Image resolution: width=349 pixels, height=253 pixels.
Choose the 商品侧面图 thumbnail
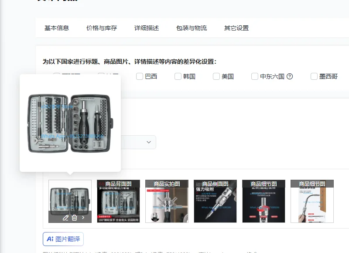point(215,201)
